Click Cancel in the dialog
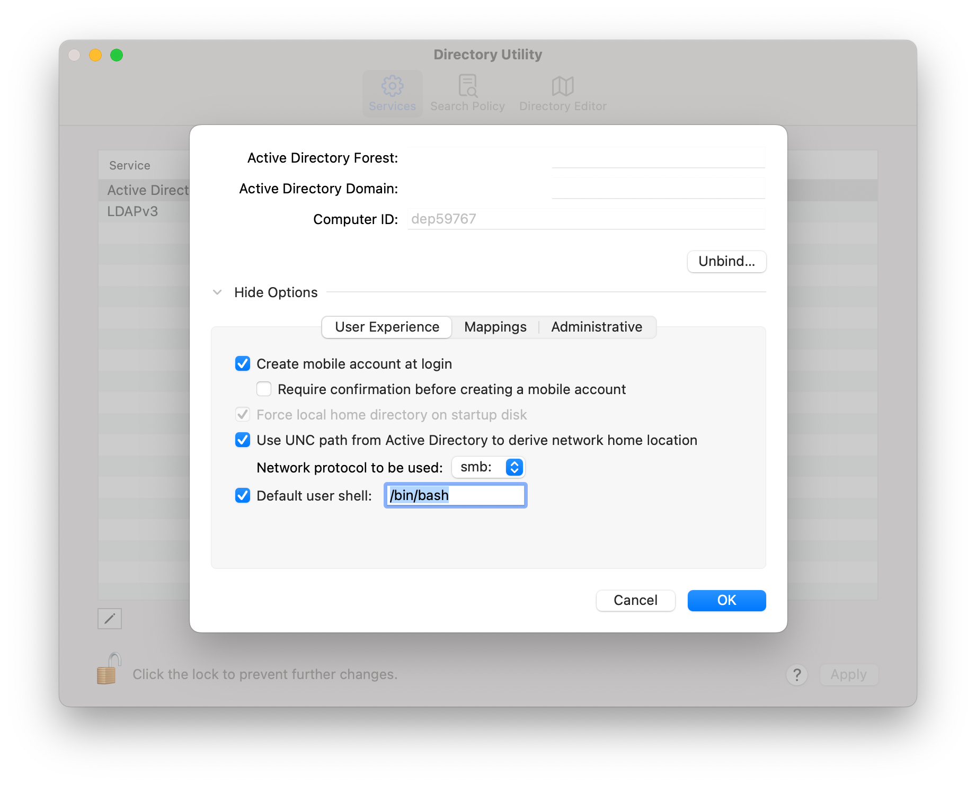Viewport: 976px width, 785px height. (635, 600)
